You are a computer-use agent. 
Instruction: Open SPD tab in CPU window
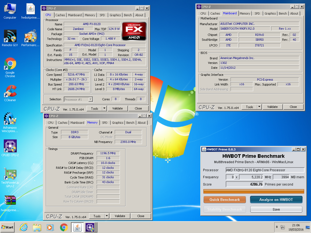point(102,15)
